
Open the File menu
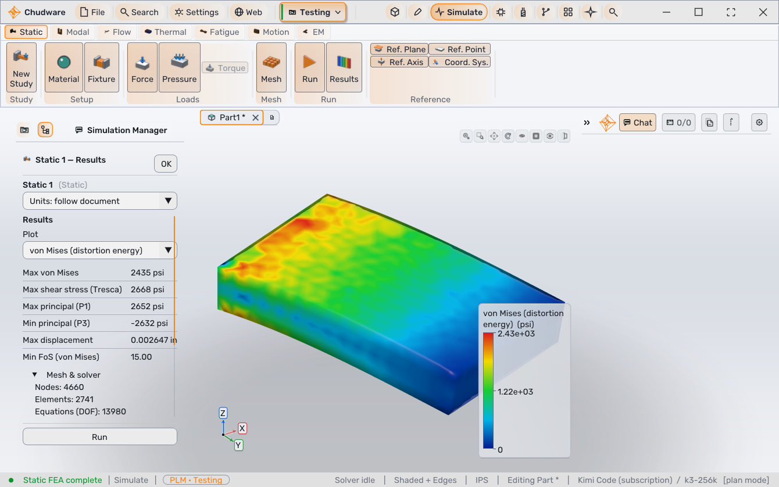click(92, 12)
